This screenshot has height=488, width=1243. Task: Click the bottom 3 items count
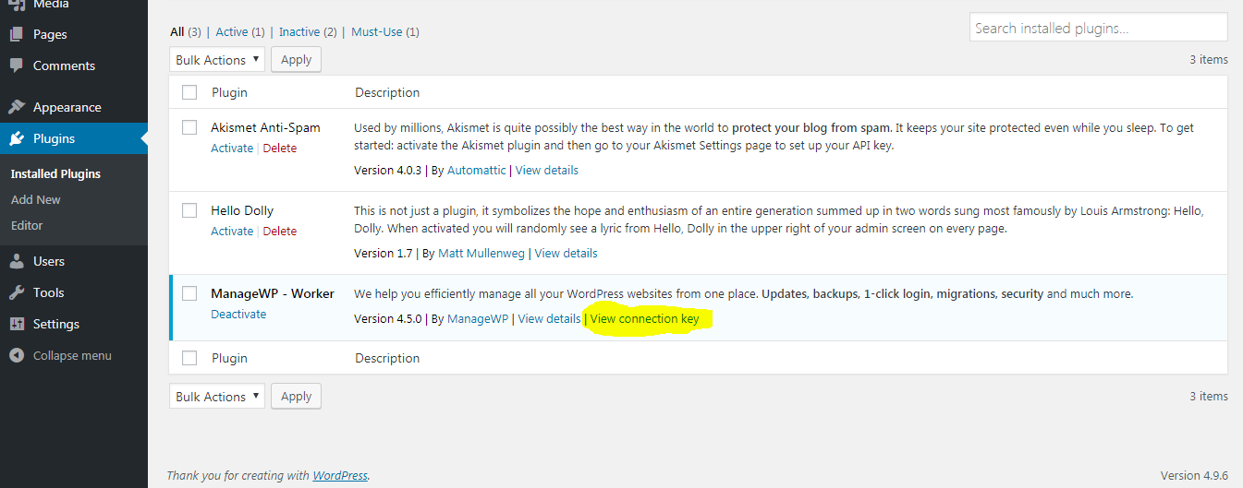coord(1209,396)
